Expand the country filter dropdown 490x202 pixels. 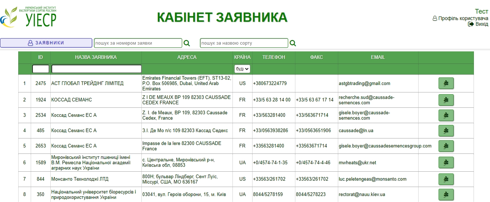click(x=242, y=69)
